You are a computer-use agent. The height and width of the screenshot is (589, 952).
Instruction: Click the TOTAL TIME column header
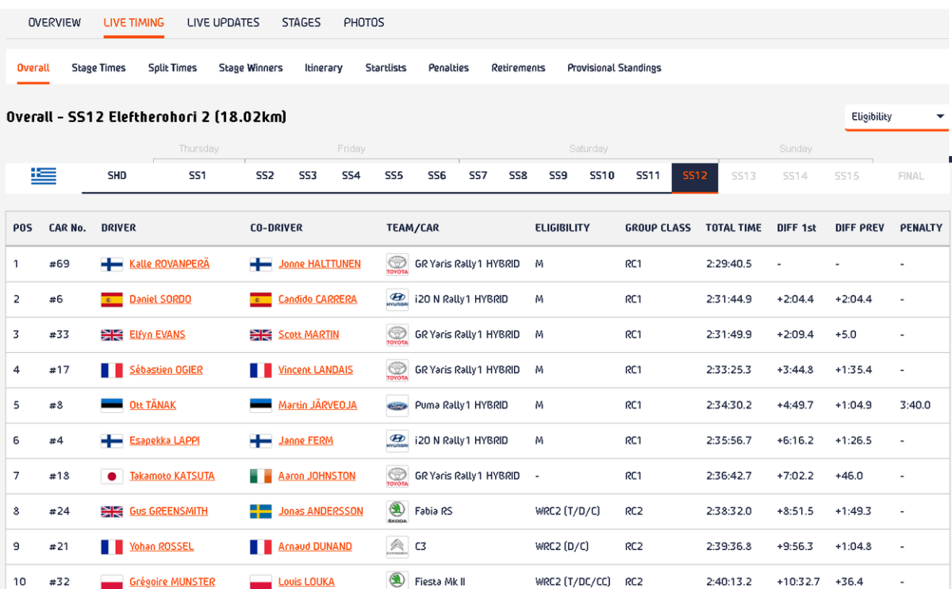(733, 228)
